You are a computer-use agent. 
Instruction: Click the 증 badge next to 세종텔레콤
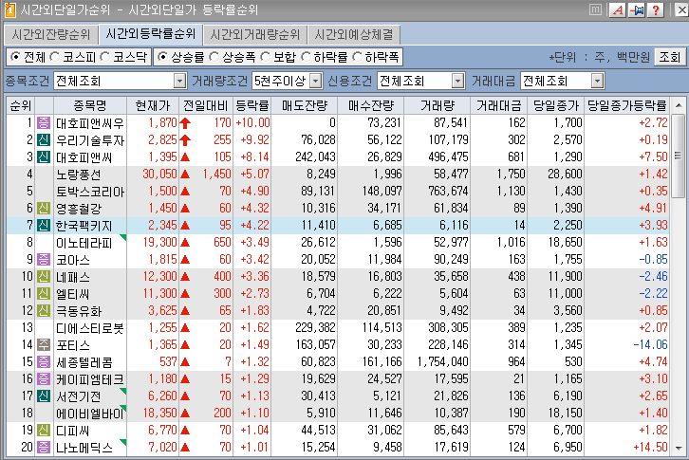(x=44, y=362)
